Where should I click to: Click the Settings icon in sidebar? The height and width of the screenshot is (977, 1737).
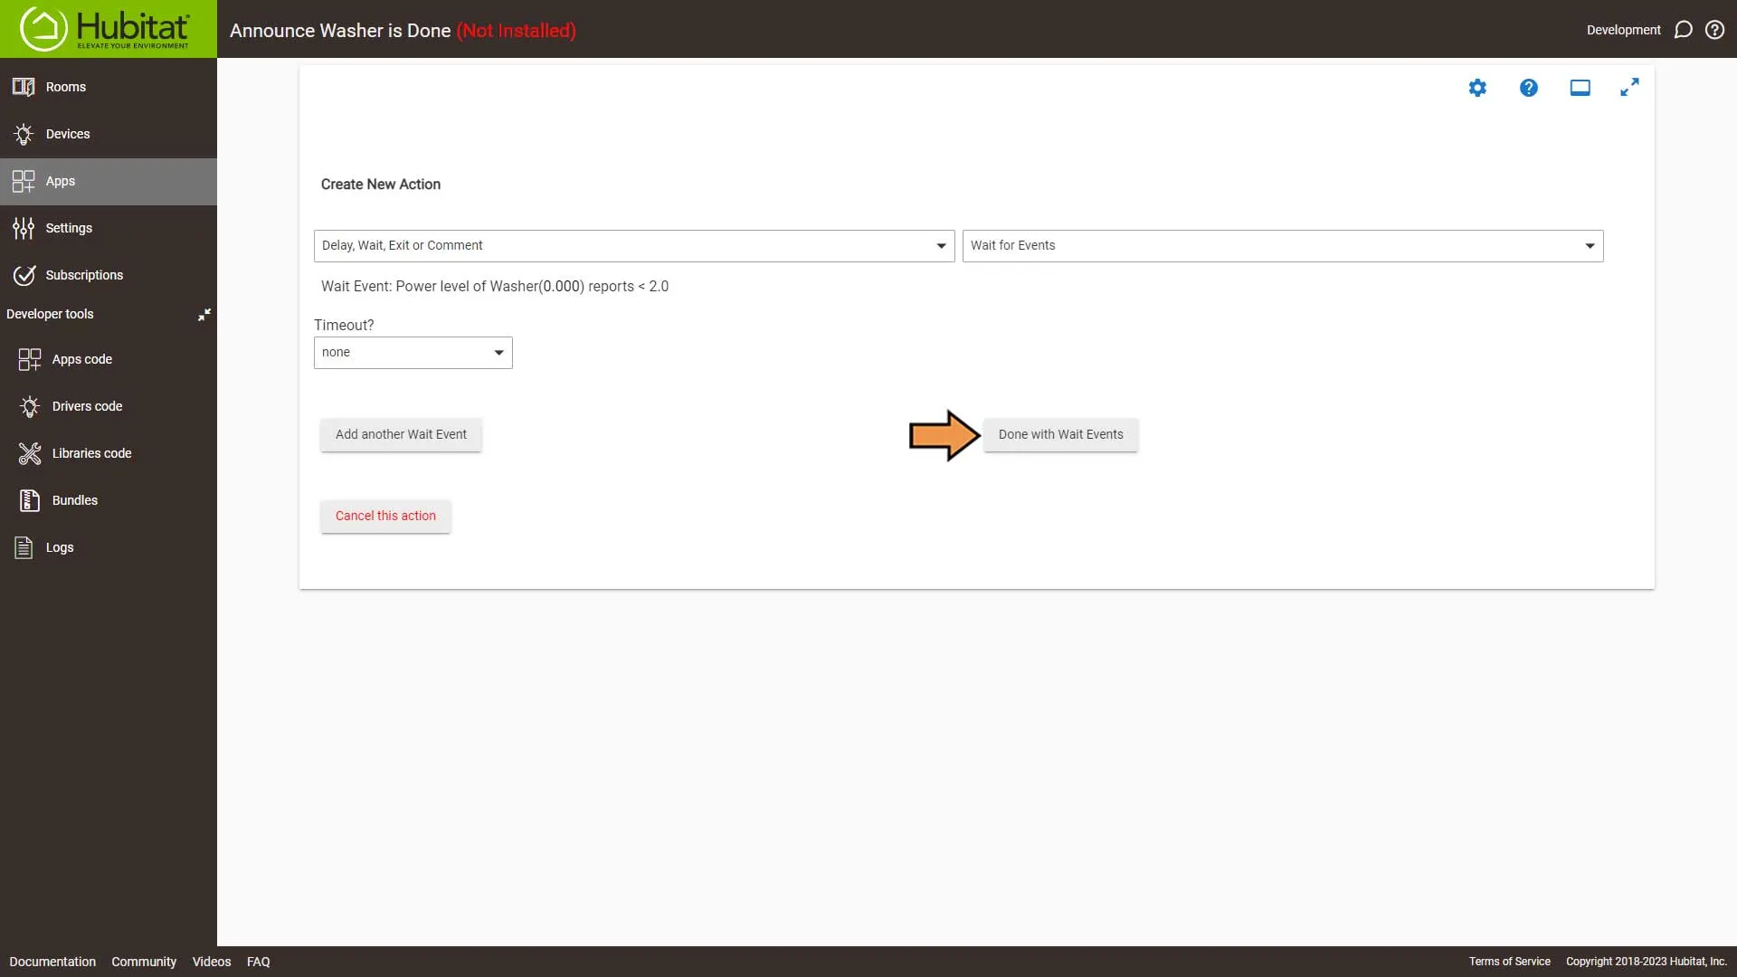tap(25, 228)
